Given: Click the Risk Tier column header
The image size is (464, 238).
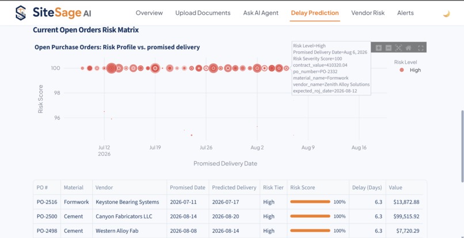Looking at the screenshot, I should click(x=273, y=187).
